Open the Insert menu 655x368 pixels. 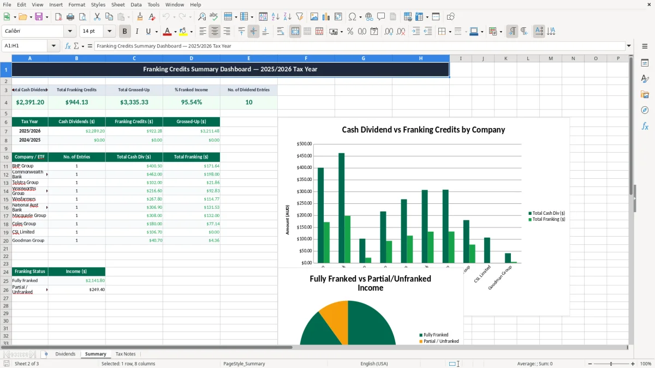click(x=56, y=4)
